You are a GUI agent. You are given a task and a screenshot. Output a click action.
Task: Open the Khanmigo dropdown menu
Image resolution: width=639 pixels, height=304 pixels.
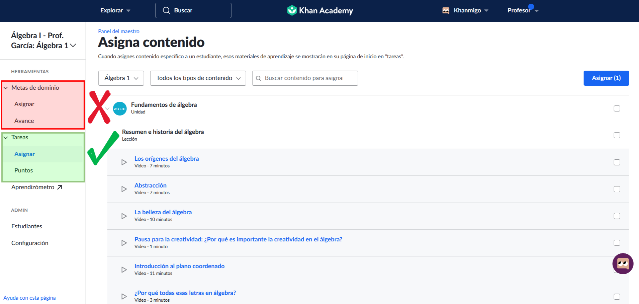coord(465,10)
